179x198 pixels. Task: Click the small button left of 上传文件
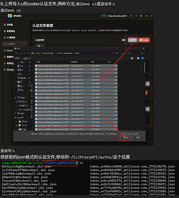pyautogui.click(x=123, y=40)
